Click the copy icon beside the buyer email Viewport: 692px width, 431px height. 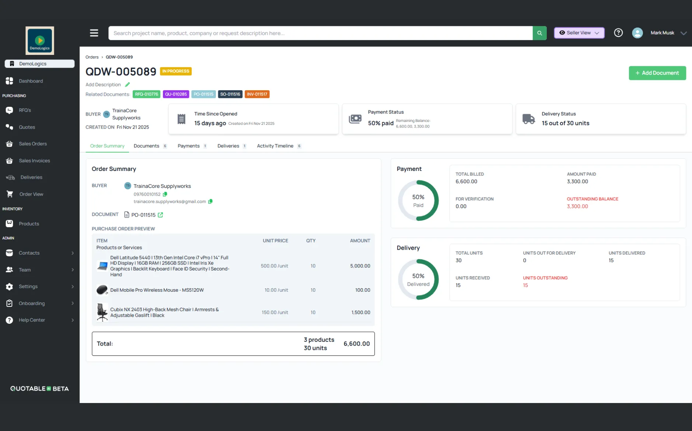(x=211, y=202)
